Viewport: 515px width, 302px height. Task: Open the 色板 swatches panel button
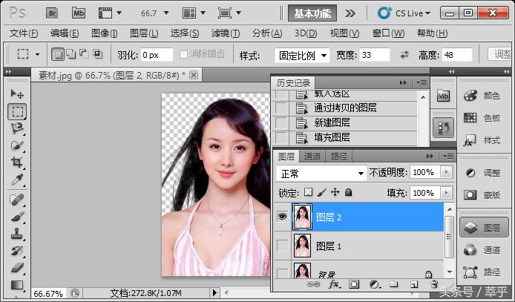click(483, 118)
